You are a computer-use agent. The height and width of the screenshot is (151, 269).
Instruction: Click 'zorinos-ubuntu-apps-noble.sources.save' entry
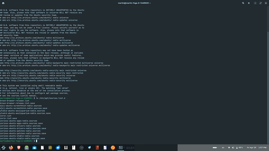[21, 123]
